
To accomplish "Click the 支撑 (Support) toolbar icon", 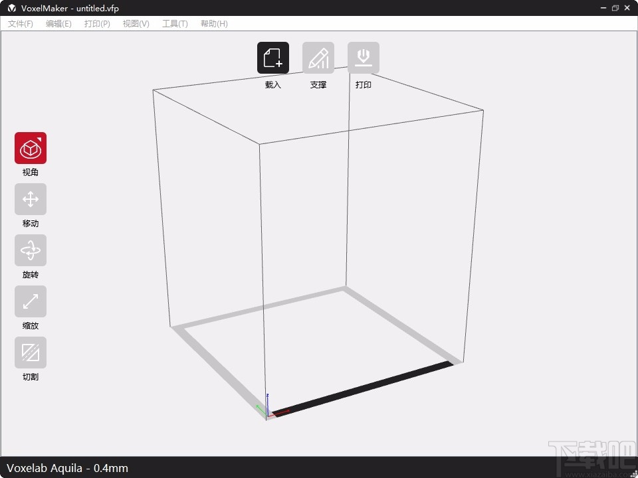I will 318,57.
